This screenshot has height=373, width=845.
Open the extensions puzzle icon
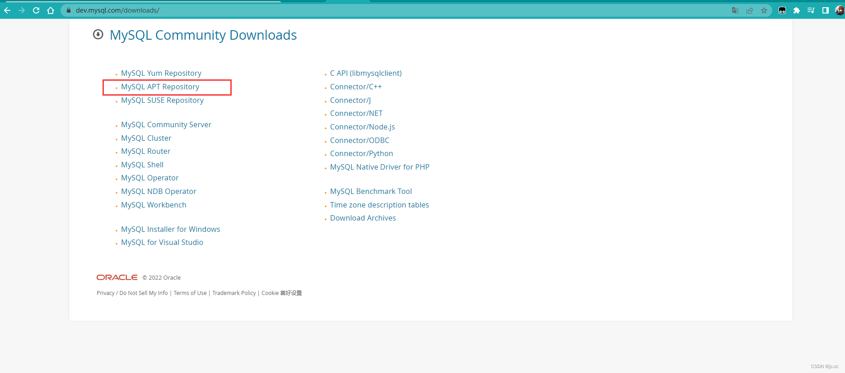coord(797,10)
